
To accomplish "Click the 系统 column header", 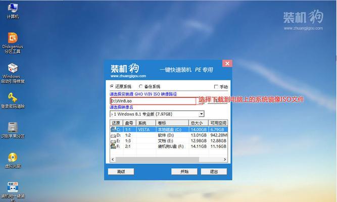I will (x=146, y=123).
